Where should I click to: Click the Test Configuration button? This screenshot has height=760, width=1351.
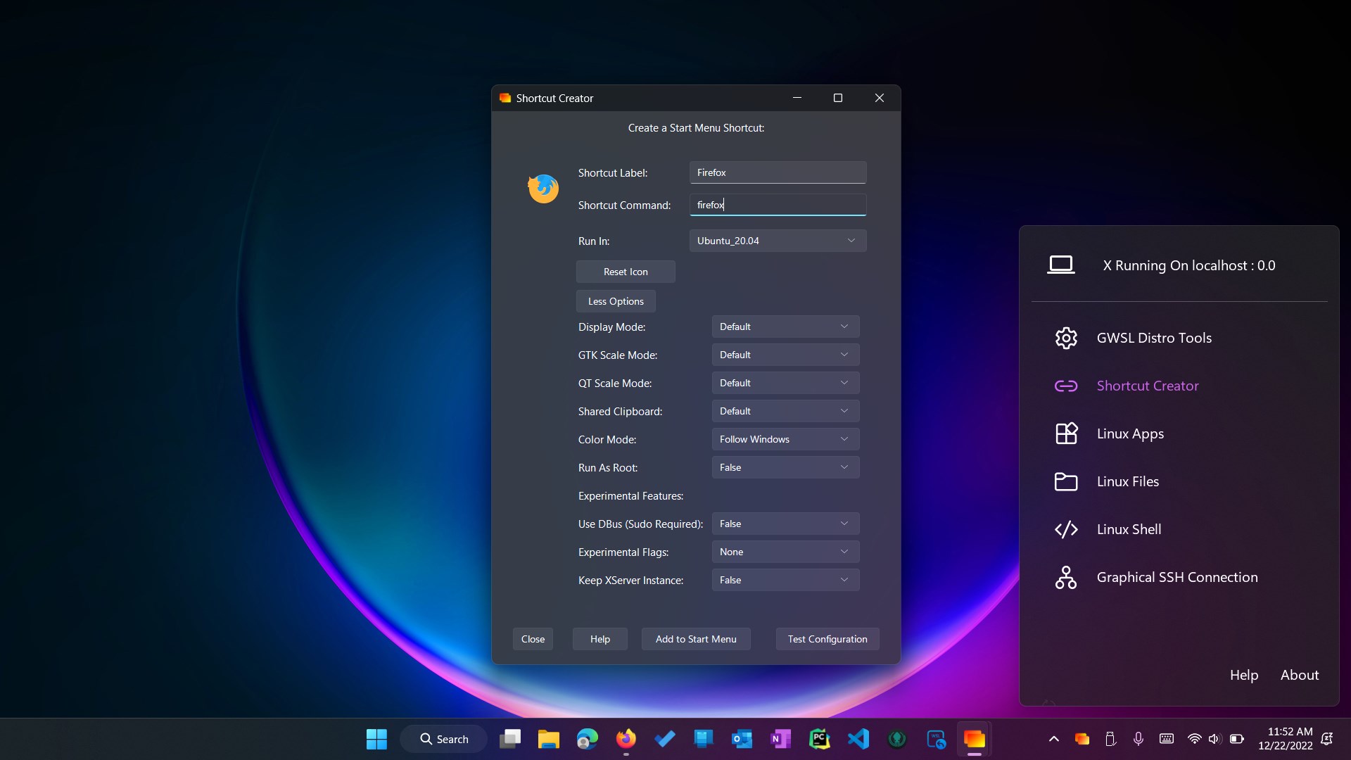pyautogui.click(x=827, y=638)
